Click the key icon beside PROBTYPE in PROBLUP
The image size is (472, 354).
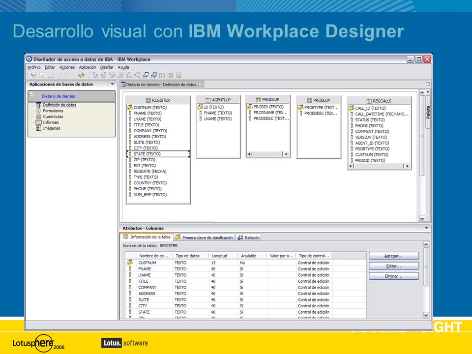tap(300, 107)
